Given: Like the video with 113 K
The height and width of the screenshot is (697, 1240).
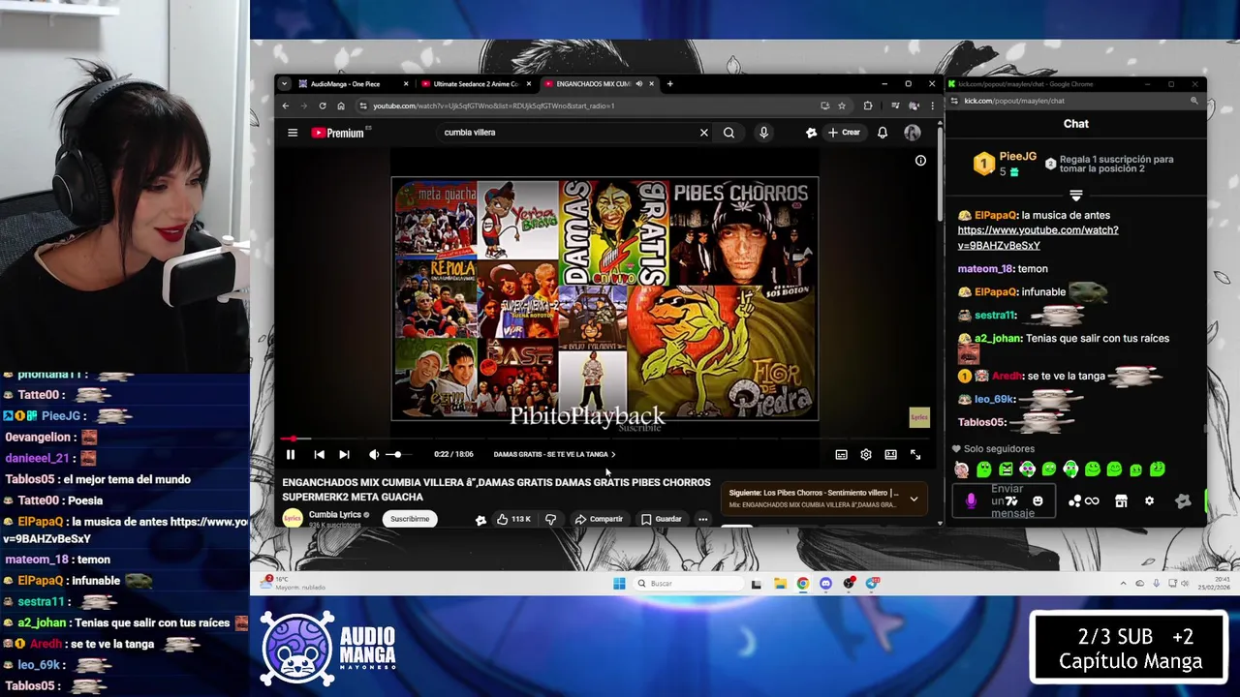Looking at the screenshot, I should tap(513, 519).
